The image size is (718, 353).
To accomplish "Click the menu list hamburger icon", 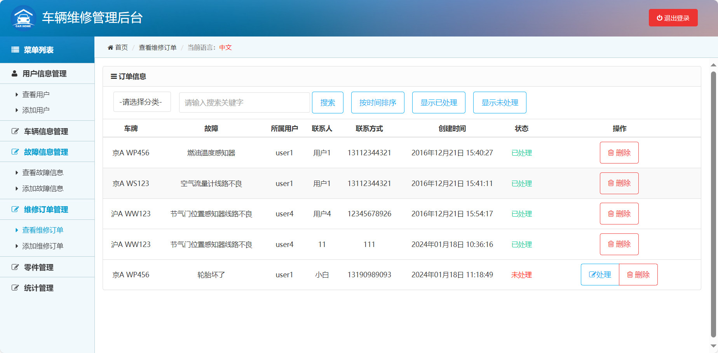I will [x=15, y=50].
